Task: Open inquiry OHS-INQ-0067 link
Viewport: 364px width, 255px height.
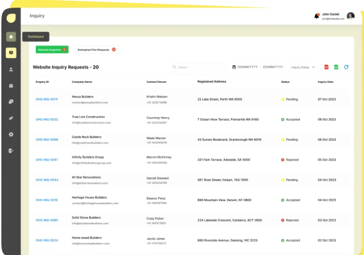Action: (x=47, y=160)
